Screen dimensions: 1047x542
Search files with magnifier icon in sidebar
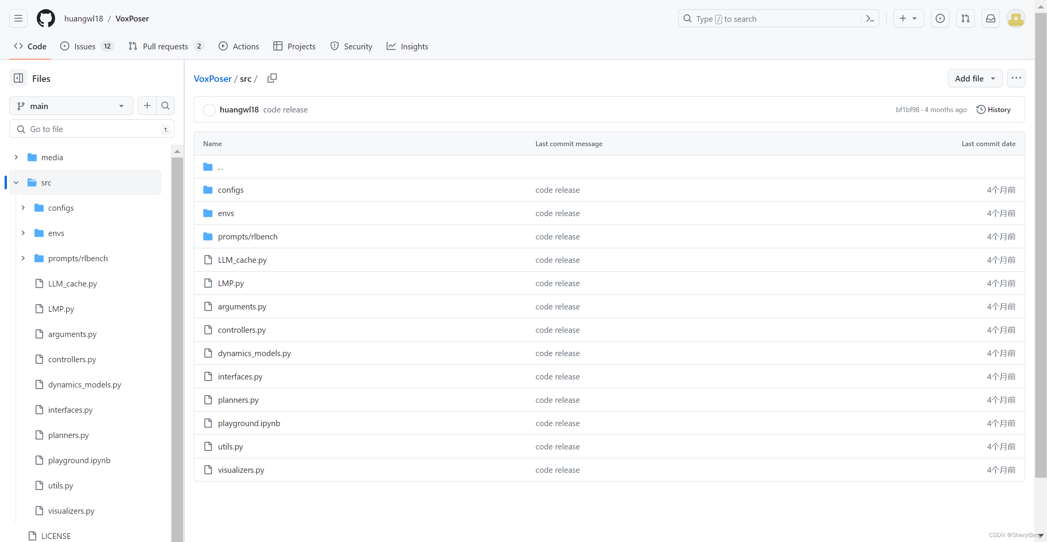[x=165, y=106]
